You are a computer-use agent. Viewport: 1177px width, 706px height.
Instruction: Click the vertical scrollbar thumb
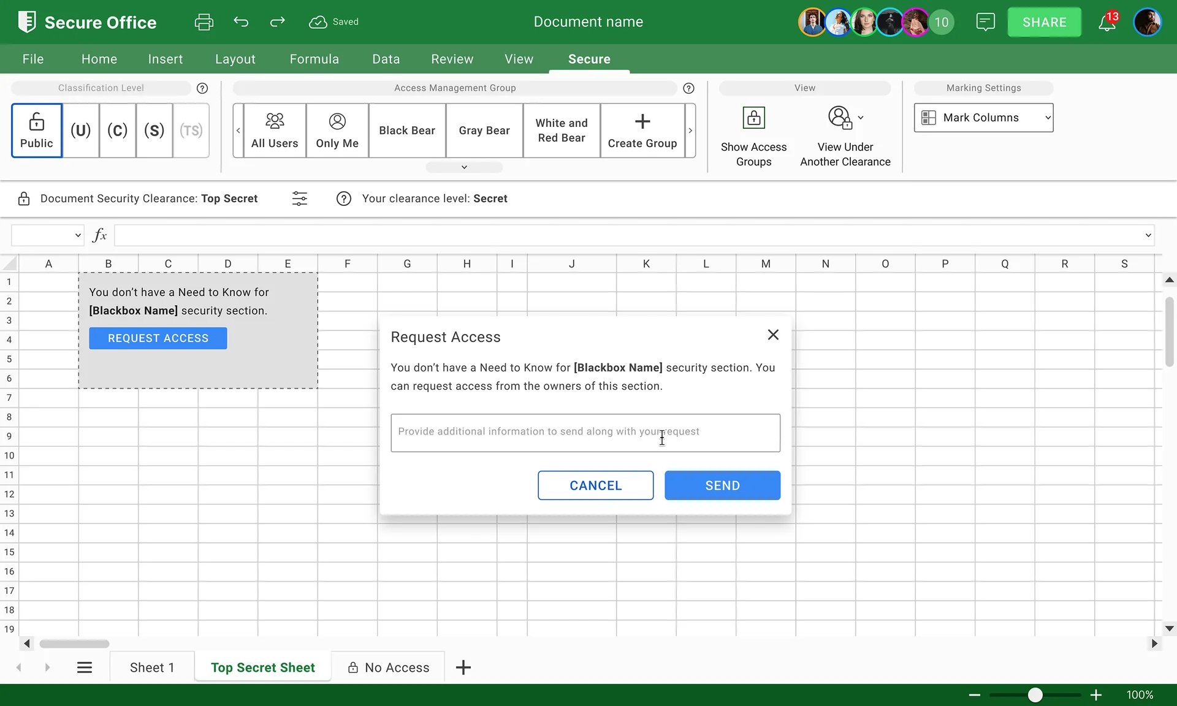coord(1170,332)
